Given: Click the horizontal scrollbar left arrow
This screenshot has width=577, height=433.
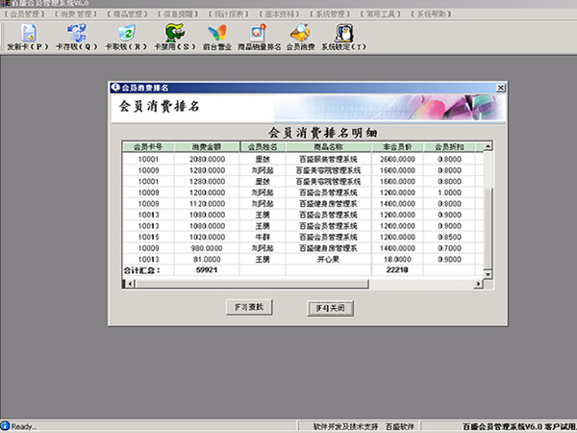Looking at the screenshot, I should tap(130, 284).
